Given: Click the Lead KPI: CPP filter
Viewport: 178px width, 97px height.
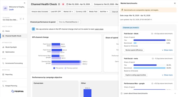Looking at the screenshot, I should tap(56, 12).
